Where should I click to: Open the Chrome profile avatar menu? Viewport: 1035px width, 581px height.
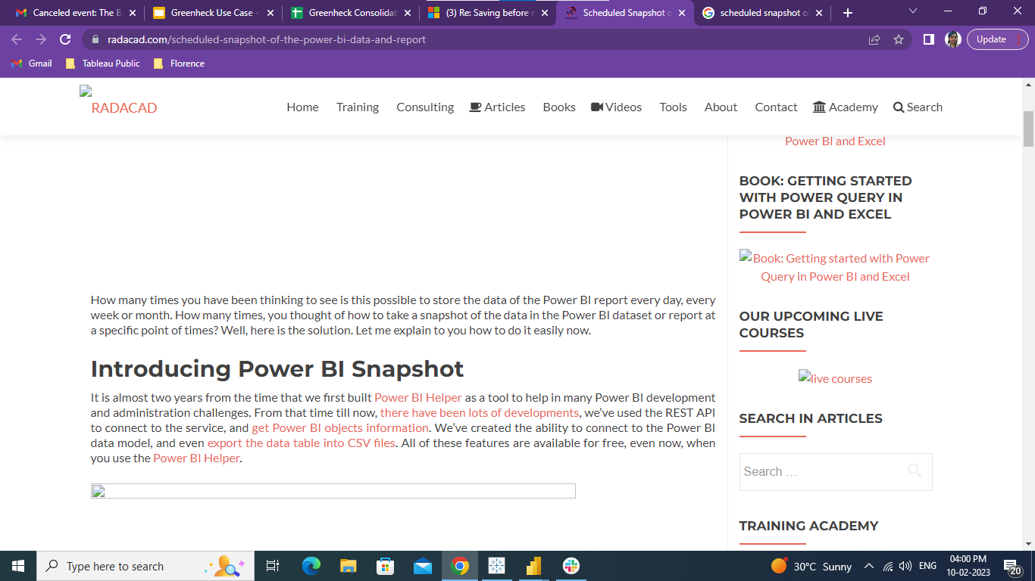(x=953, y=39)
